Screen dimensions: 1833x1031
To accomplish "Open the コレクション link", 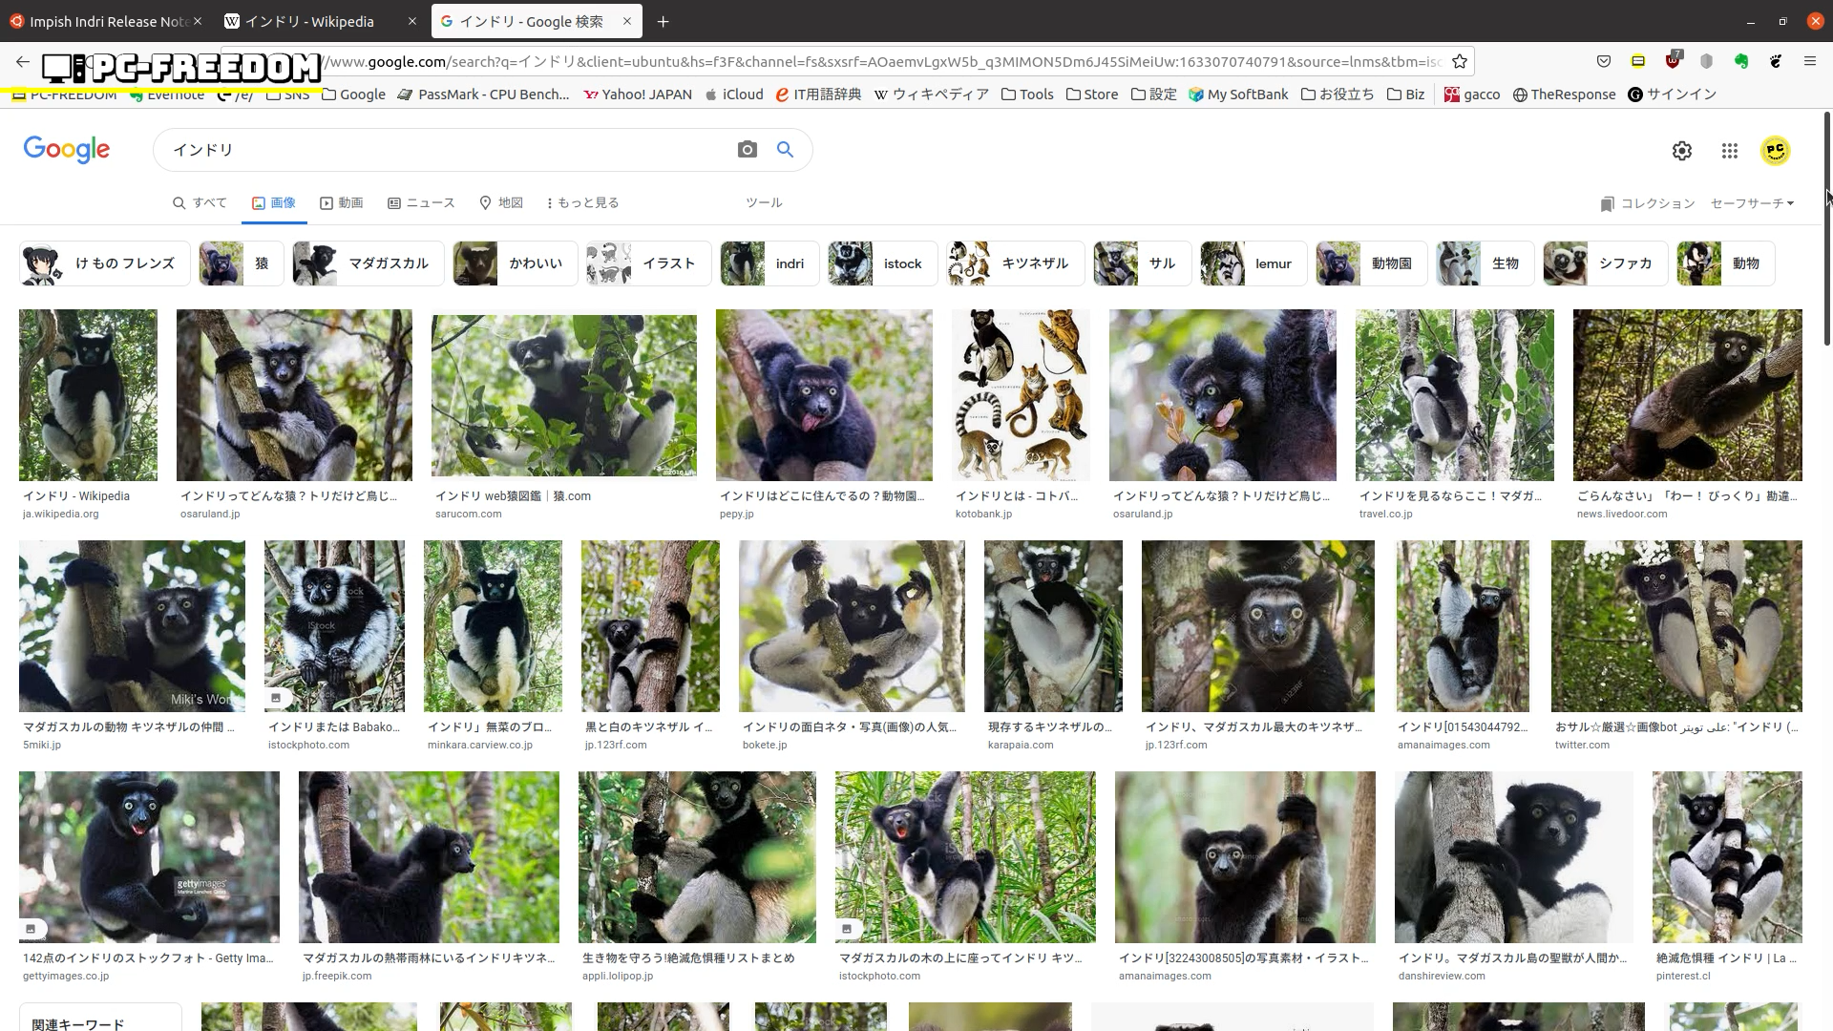I will [1648, 204].
